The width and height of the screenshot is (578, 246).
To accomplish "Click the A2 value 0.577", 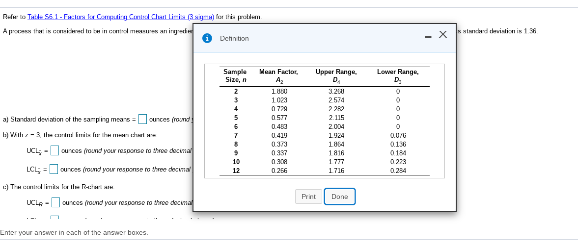I will click(279, 118).
